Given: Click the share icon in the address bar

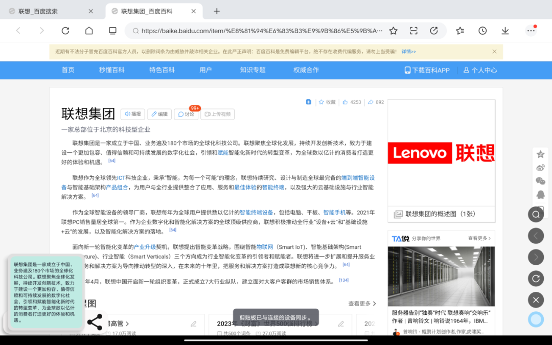Looking at the screenshot, I should [434, 31].
